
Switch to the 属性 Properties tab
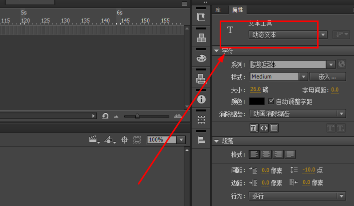tap(238, 9)
